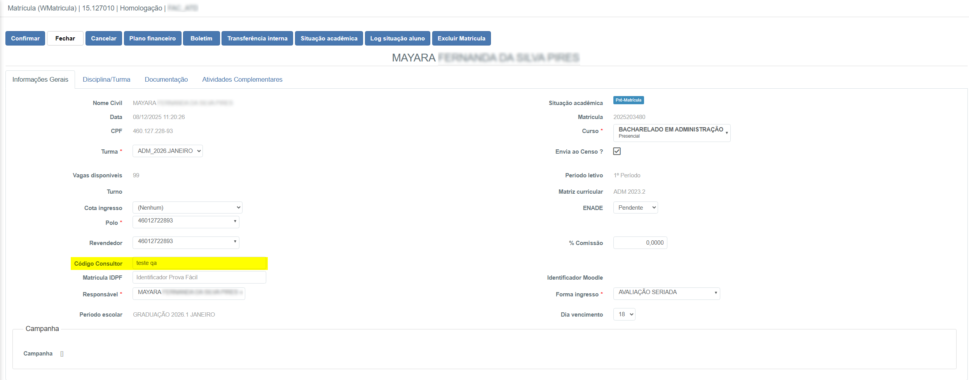Image resolution: width=969 pixels, height=380 pixels.
Task: Open Plano financeiro
Action: [152, 39]
